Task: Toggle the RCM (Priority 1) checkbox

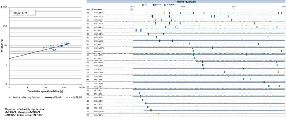Action: [x=166, y=5]
